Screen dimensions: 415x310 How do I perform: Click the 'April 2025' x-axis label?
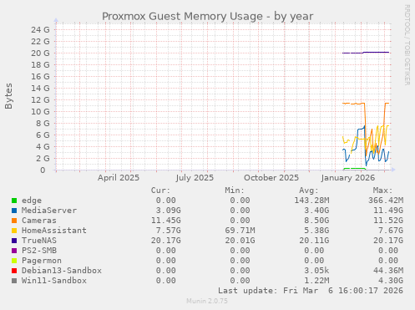119,178
